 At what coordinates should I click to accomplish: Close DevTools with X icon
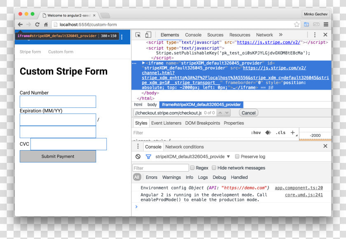325,35
